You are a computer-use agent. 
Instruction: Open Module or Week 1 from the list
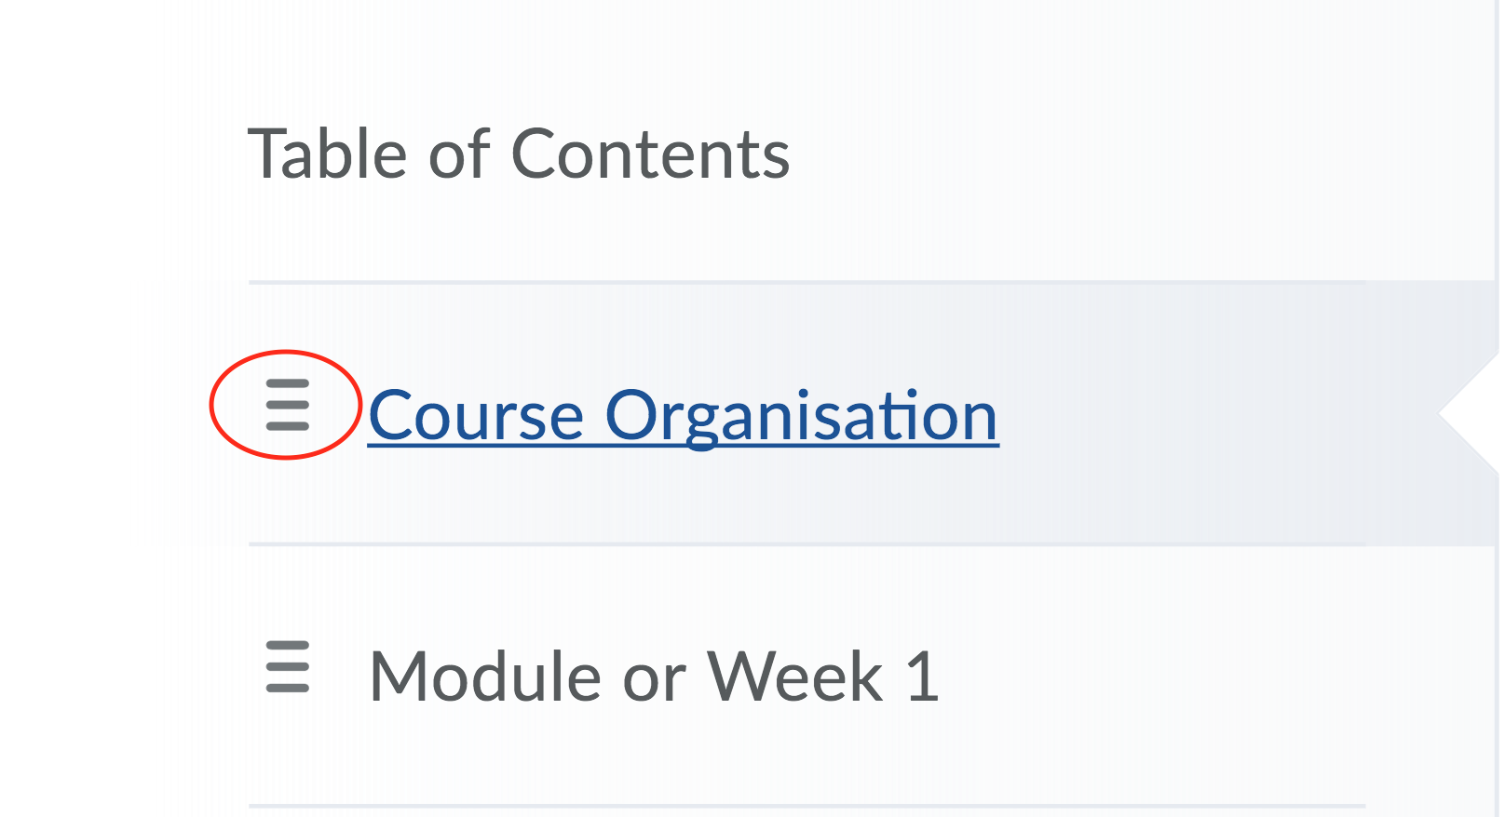(654, 676)
